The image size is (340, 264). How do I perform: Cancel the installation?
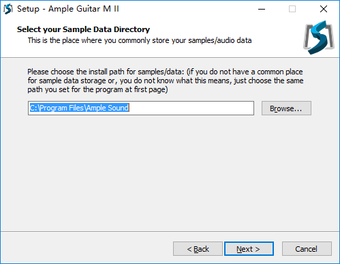[x=307, y=249]
